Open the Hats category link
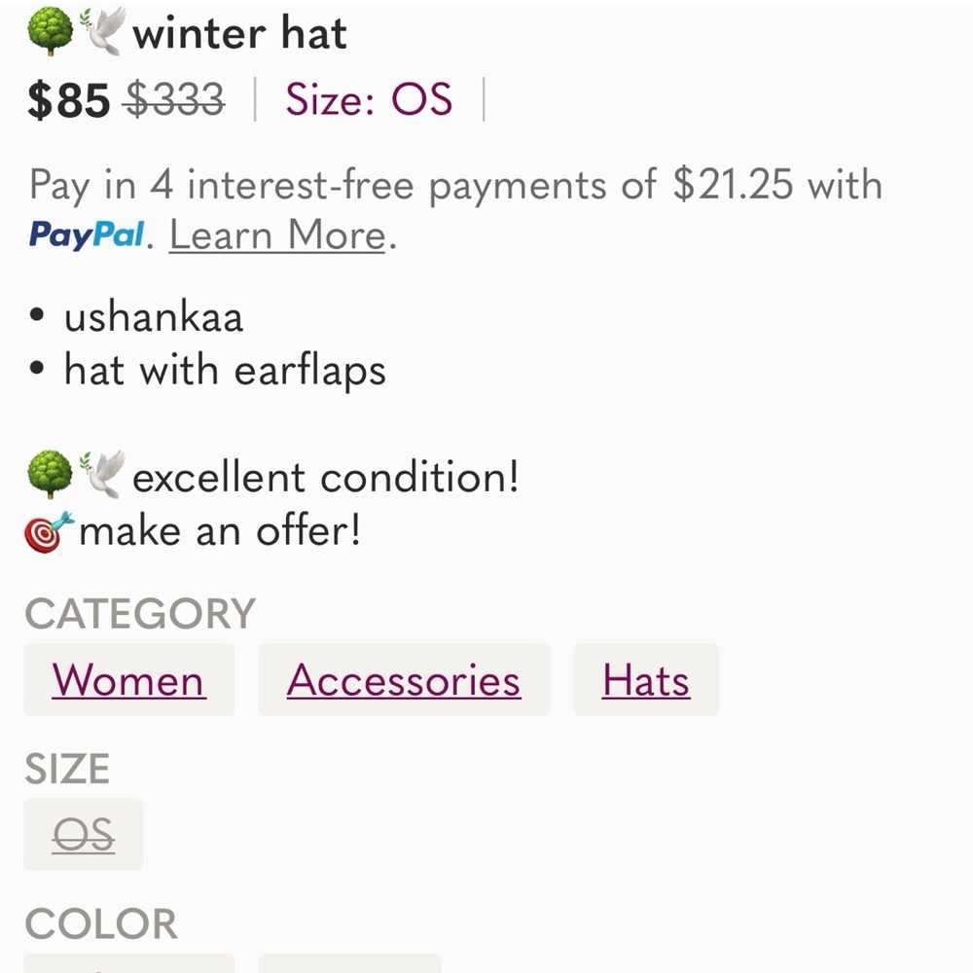 pos(646,680)
